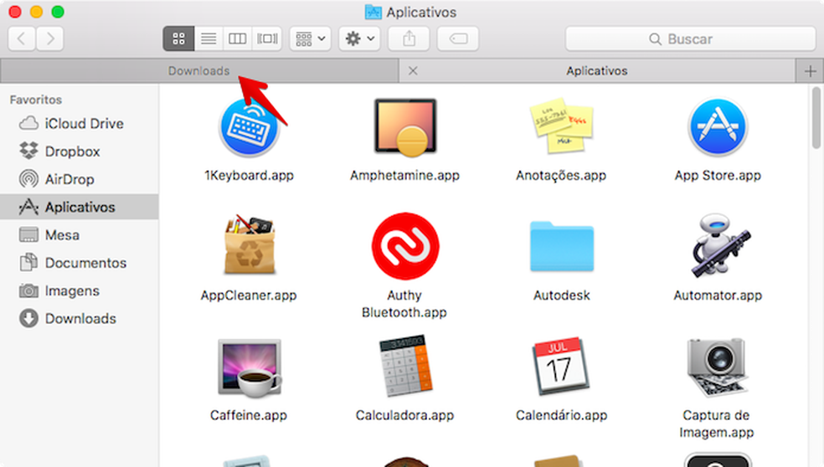
Task: Click the Edit Tags toolbar button
Action: (x=458, y=38)
